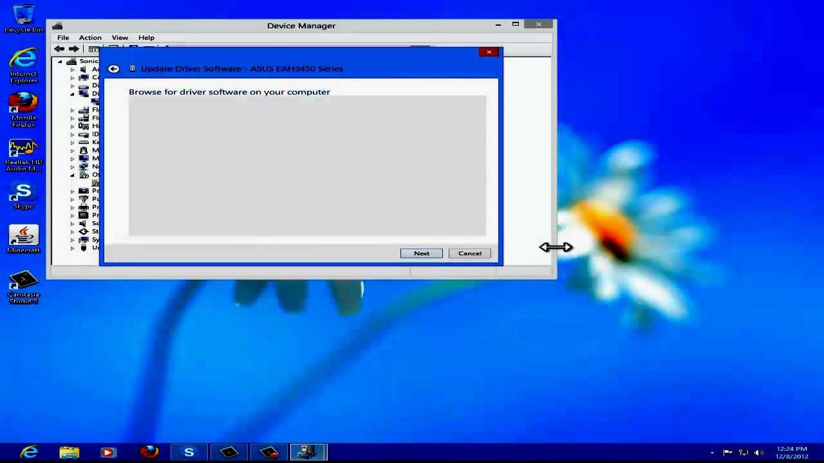
Task: Open the View menu
Action: coord(120,38)
